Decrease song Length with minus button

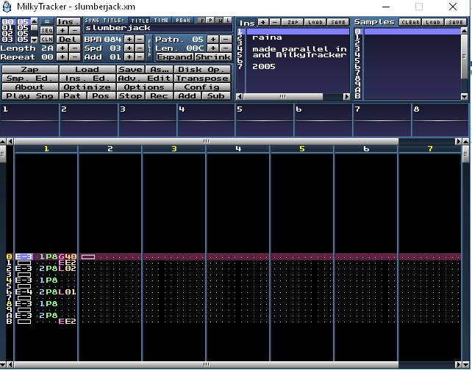tap(74, 48)
